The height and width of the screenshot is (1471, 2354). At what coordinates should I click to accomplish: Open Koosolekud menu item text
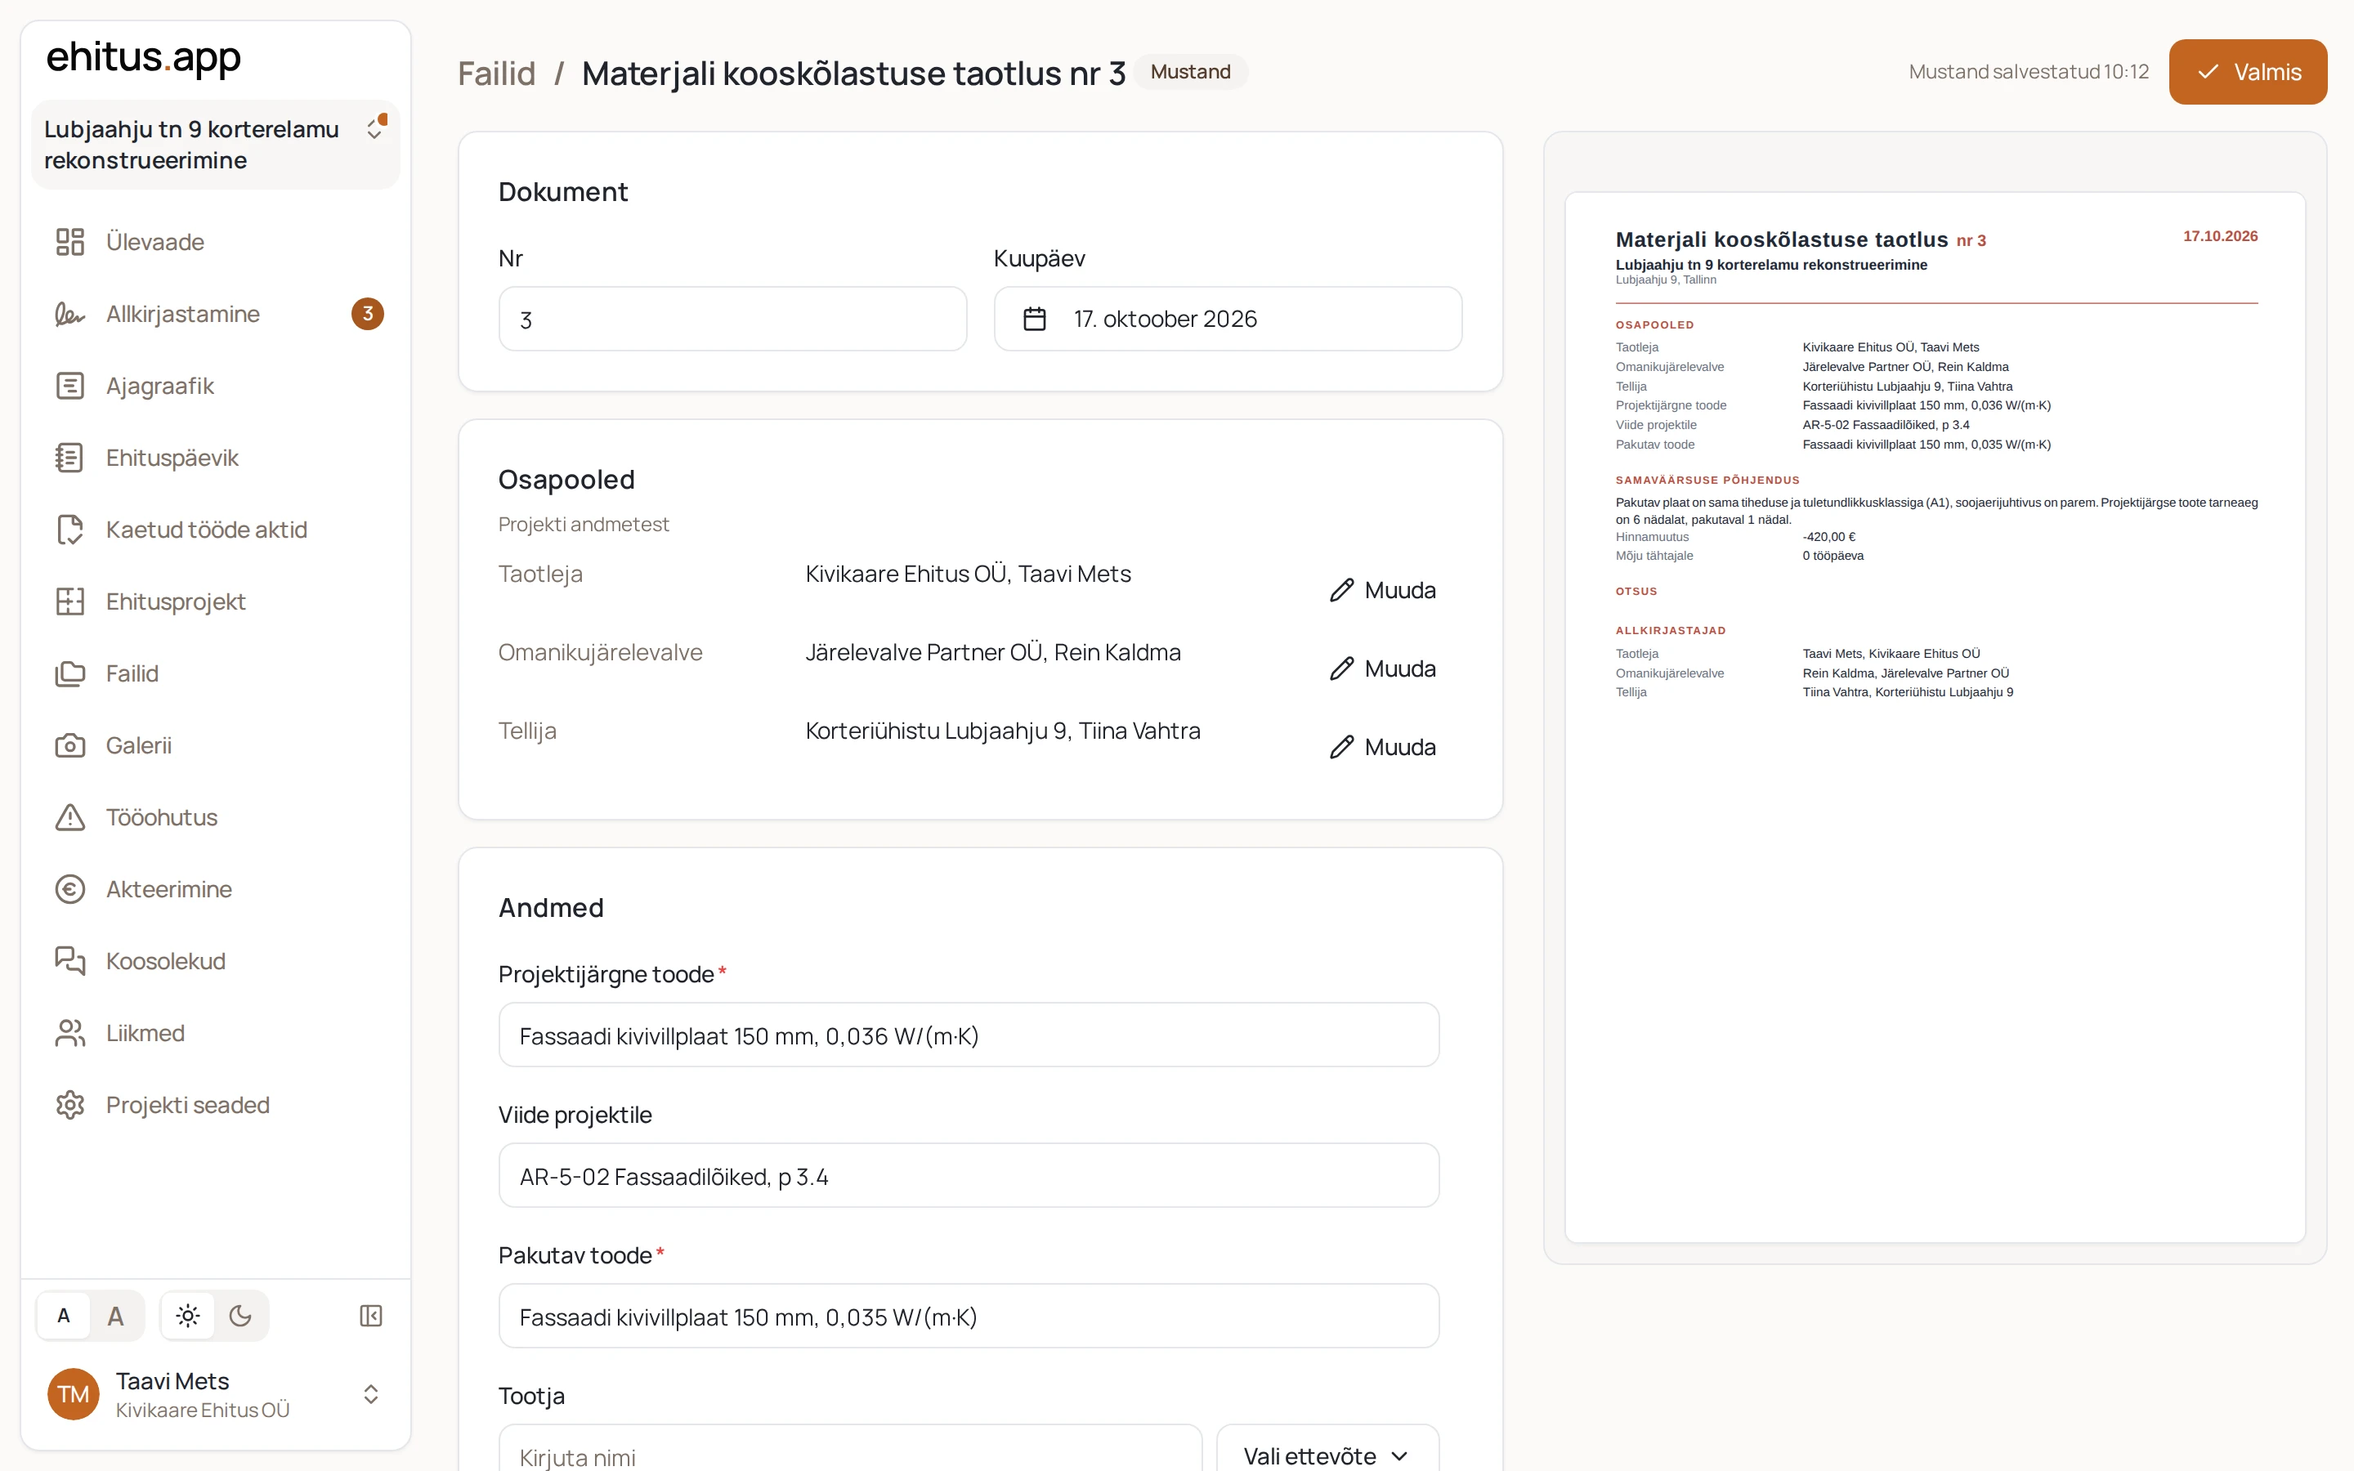point(165,961)
